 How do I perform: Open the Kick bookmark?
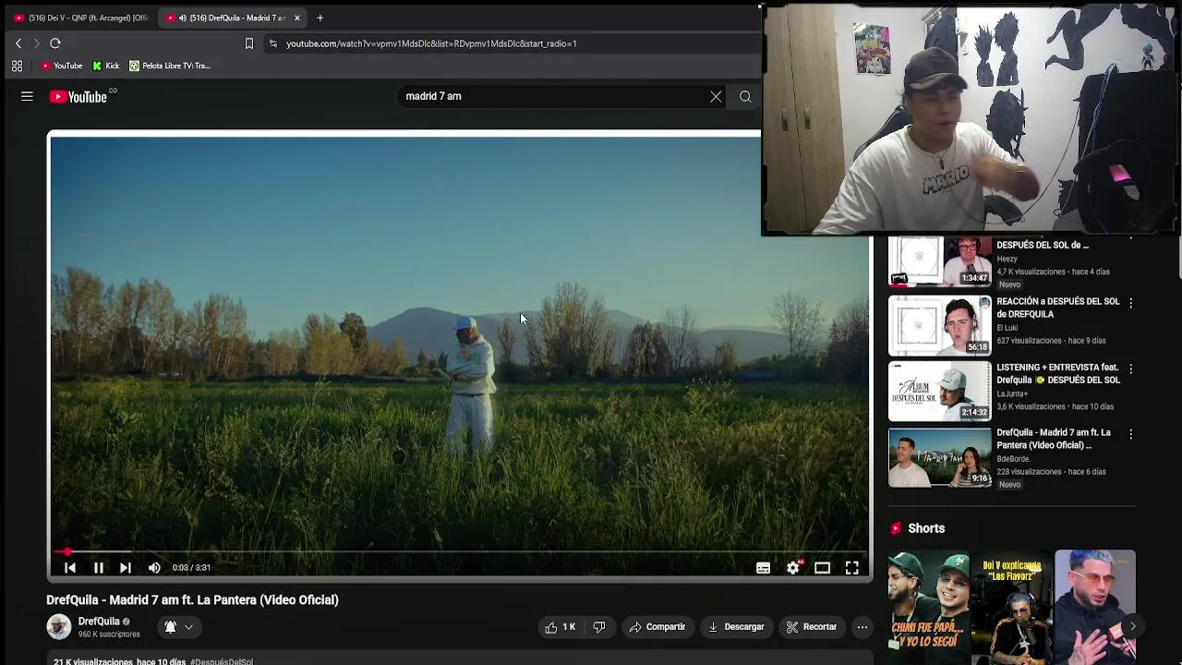click(x=106, y=66)
